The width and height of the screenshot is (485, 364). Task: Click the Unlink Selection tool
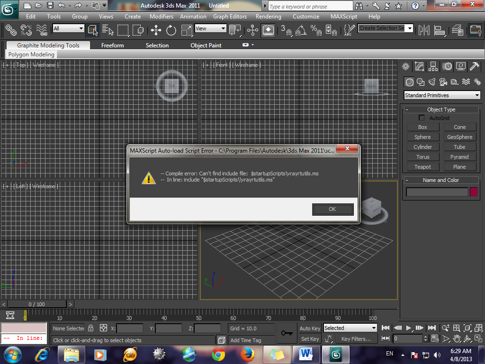tap(27, 30)
